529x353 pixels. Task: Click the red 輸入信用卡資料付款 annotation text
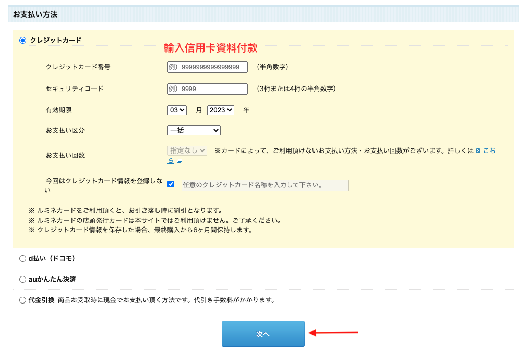(211, 48)
